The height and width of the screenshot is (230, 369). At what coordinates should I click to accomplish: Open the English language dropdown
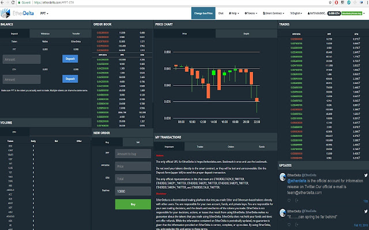pyautogui.click(x=296, y=13)
